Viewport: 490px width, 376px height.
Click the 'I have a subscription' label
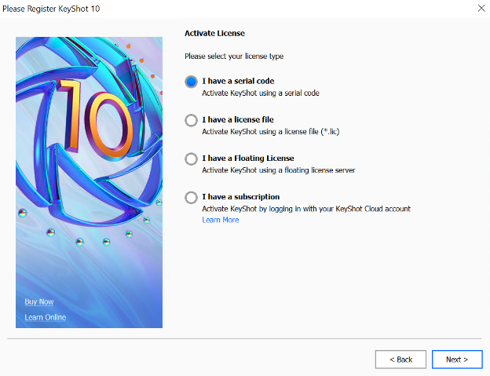pos(241,197)
